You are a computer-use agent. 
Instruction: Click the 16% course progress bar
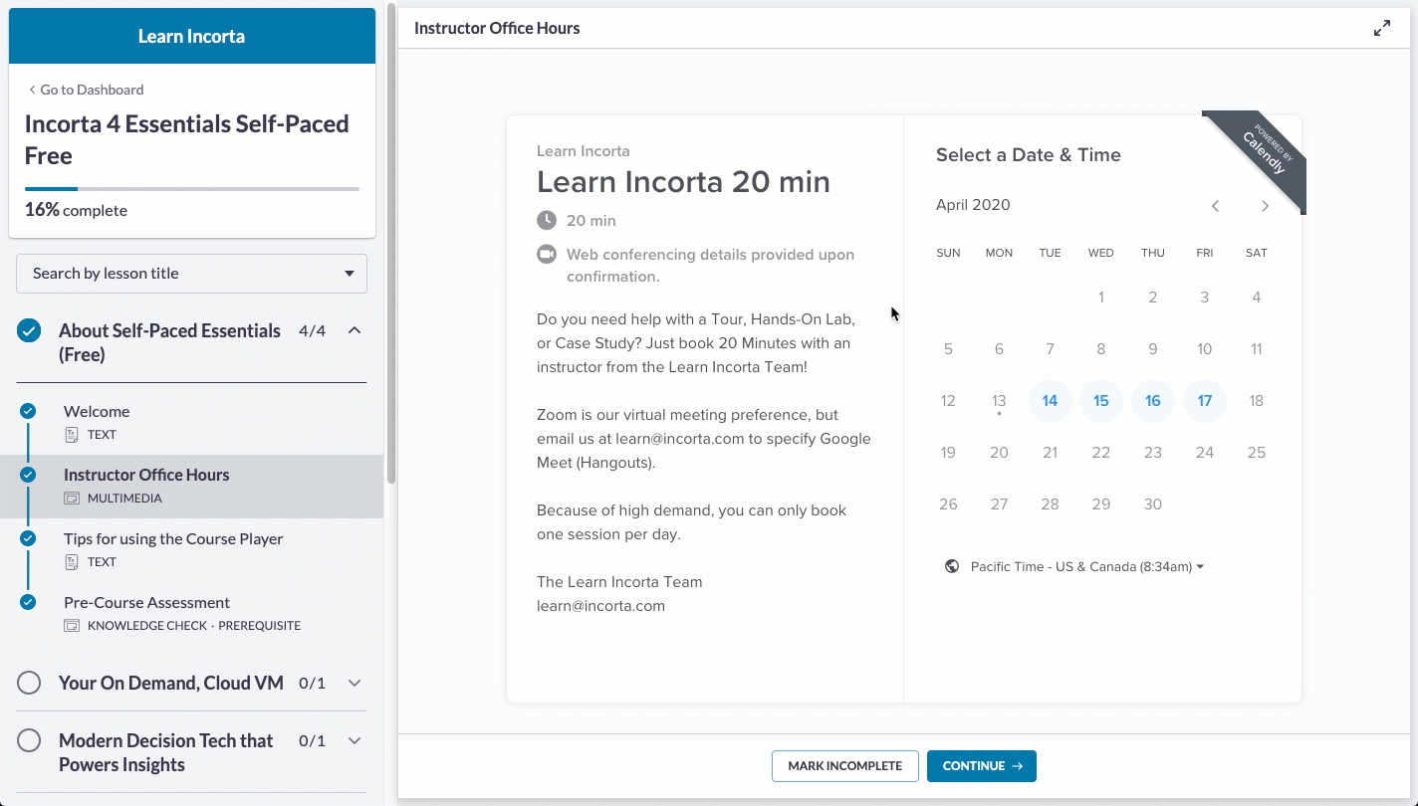tap(192, 189)
